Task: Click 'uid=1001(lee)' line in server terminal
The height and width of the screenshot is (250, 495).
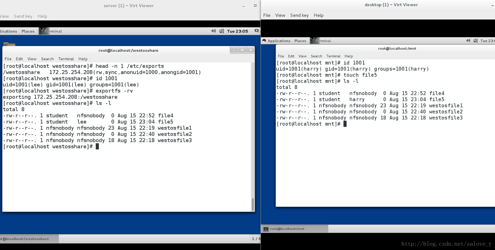Action: coord(71,84)
